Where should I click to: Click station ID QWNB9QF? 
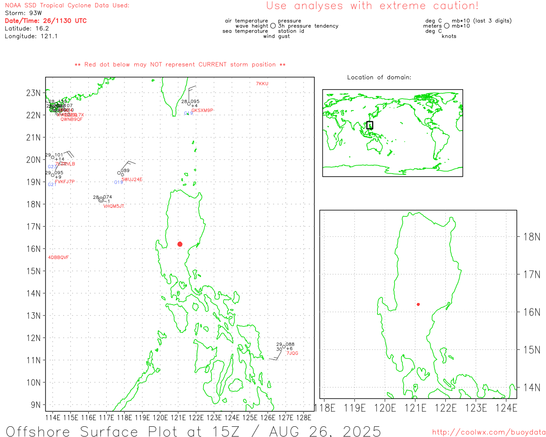(71, 119)
